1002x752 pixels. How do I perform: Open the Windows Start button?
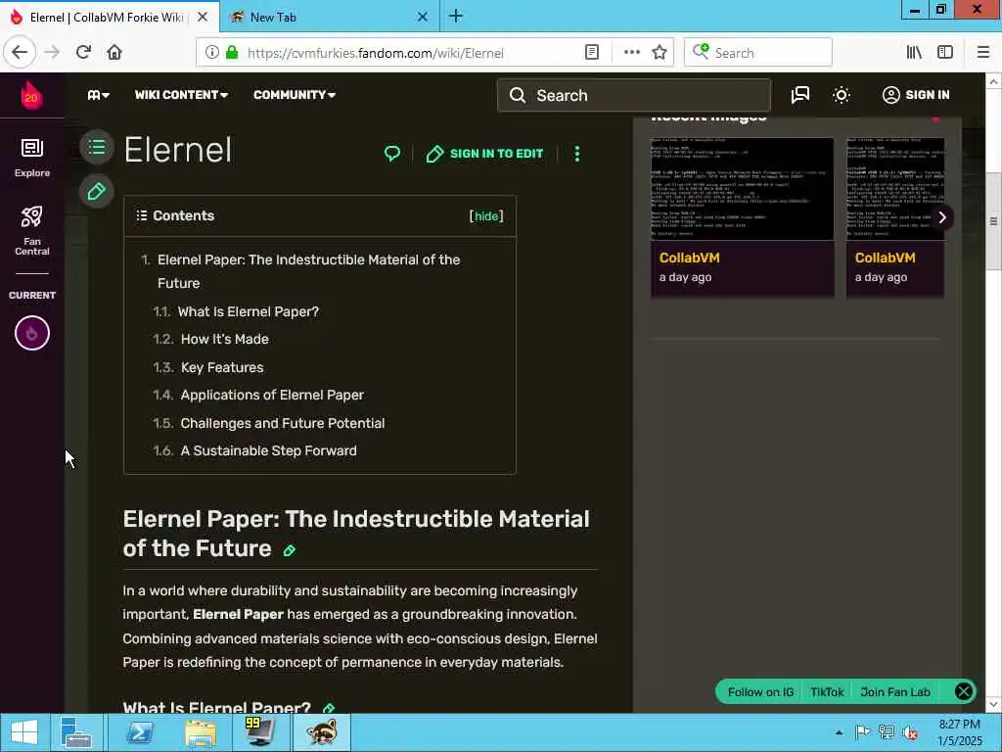(24, 732)
